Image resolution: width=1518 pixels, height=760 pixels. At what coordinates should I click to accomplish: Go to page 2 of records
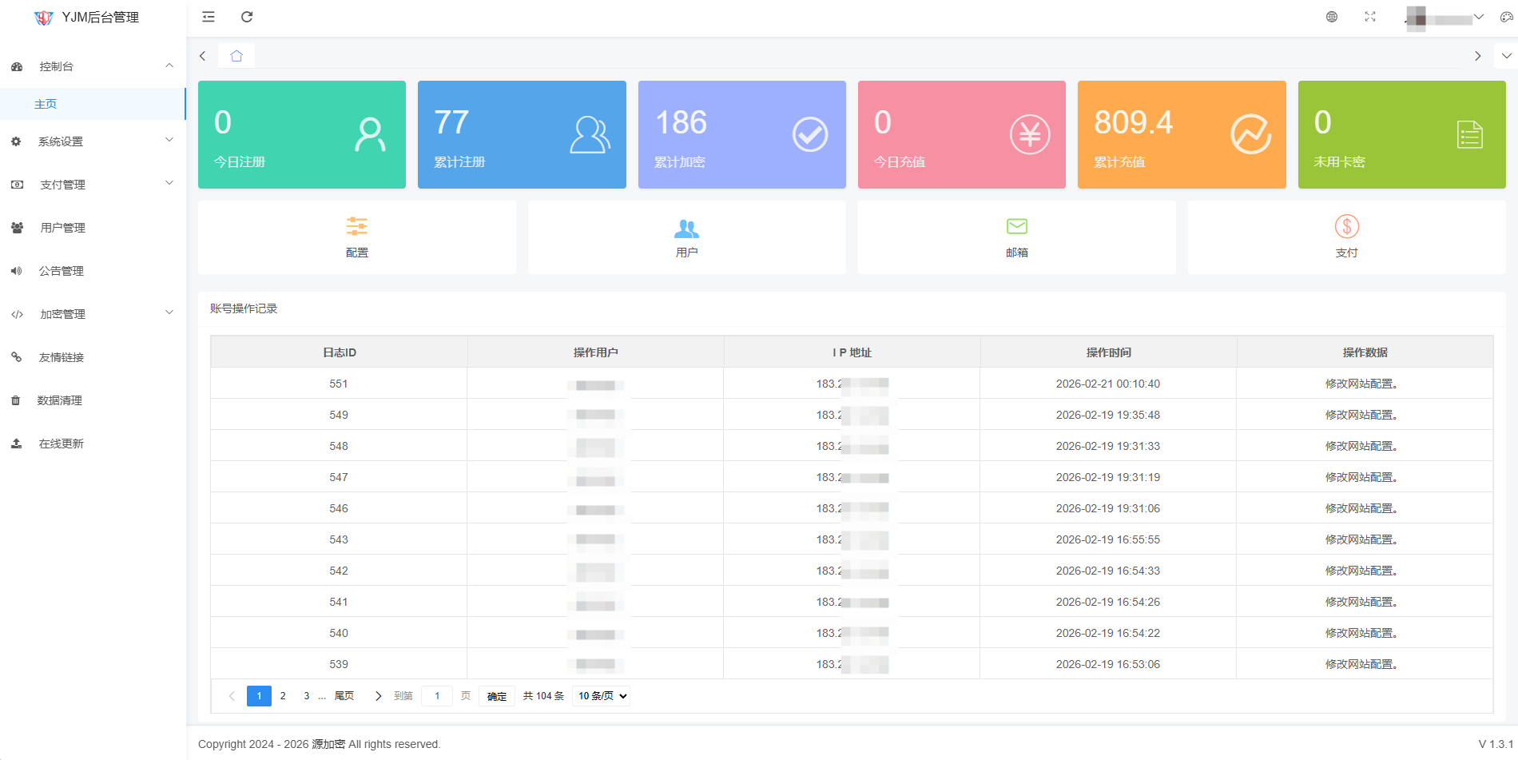point(283,696)
